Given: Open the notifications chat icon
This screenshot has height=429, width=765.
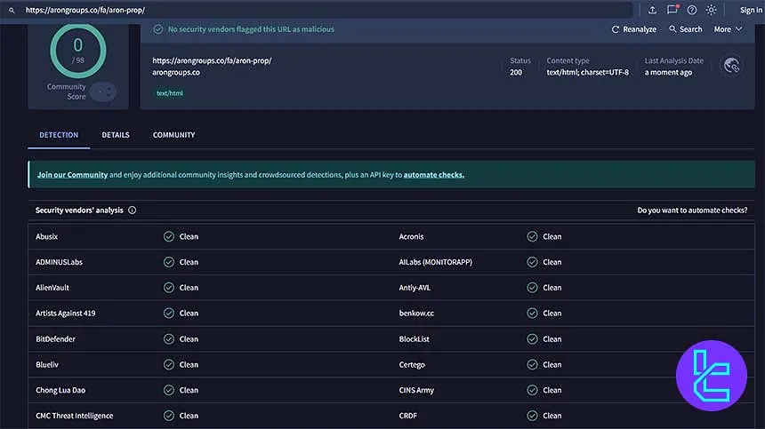Looking at the screenshot, I should pyautogui.click(x=672, y=10).
